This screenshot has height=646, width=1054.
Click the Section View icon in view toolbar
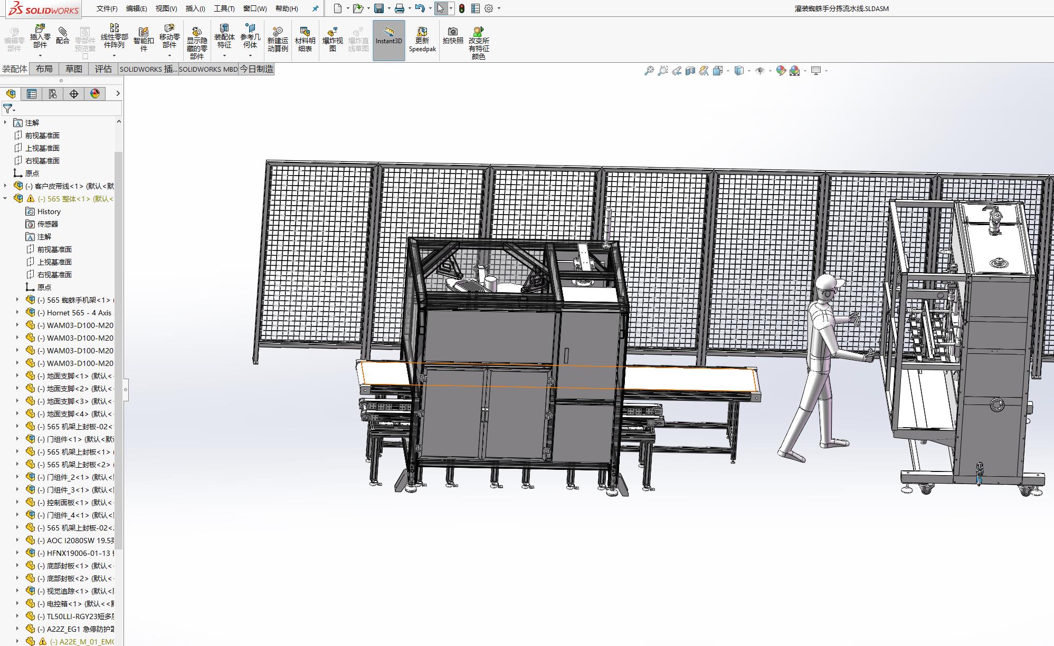click(x=690, y=71)
